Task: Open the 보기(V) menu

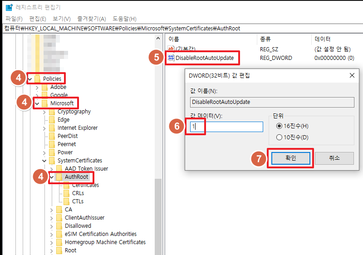Action: pyautogui.click(x=62, y=19)
